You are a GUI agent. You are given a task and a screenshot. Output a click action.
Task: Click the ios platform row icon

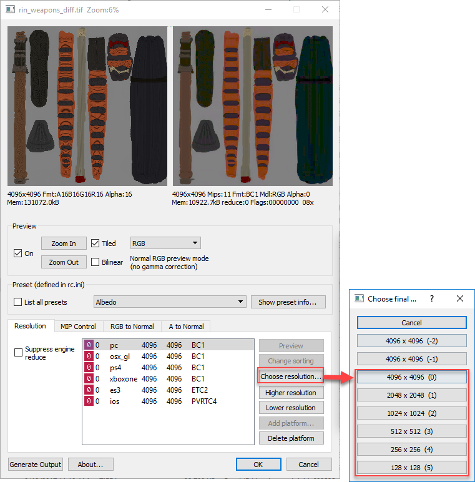pos(89,401)
